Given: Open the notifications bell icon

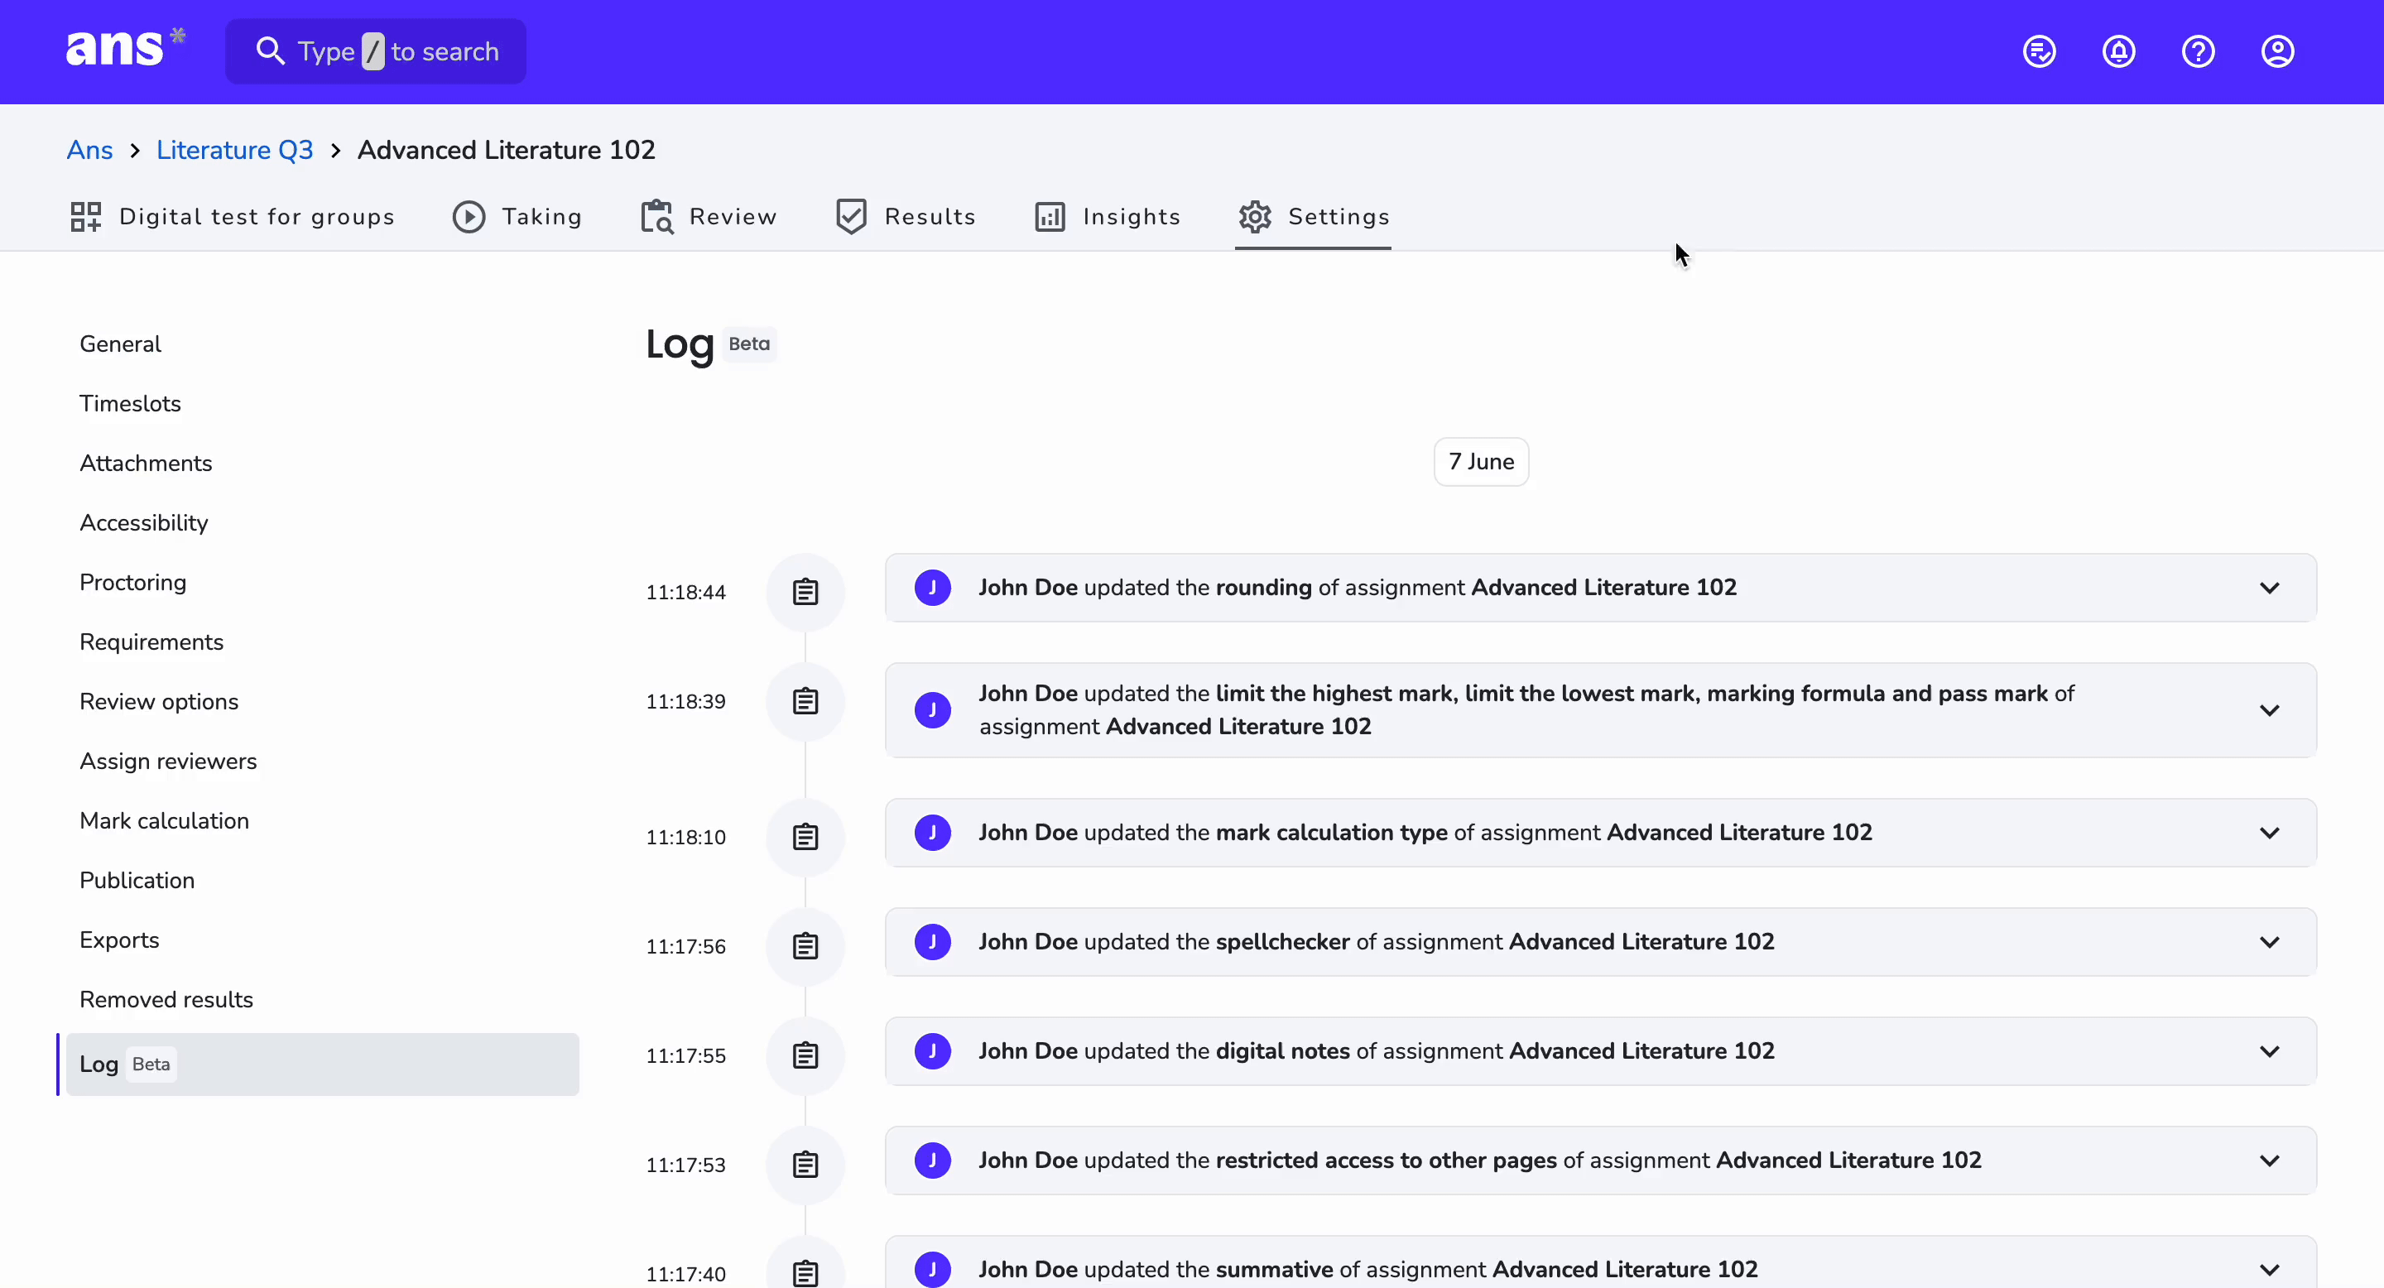Looking at the screenshot, I should coord(2118,52).
